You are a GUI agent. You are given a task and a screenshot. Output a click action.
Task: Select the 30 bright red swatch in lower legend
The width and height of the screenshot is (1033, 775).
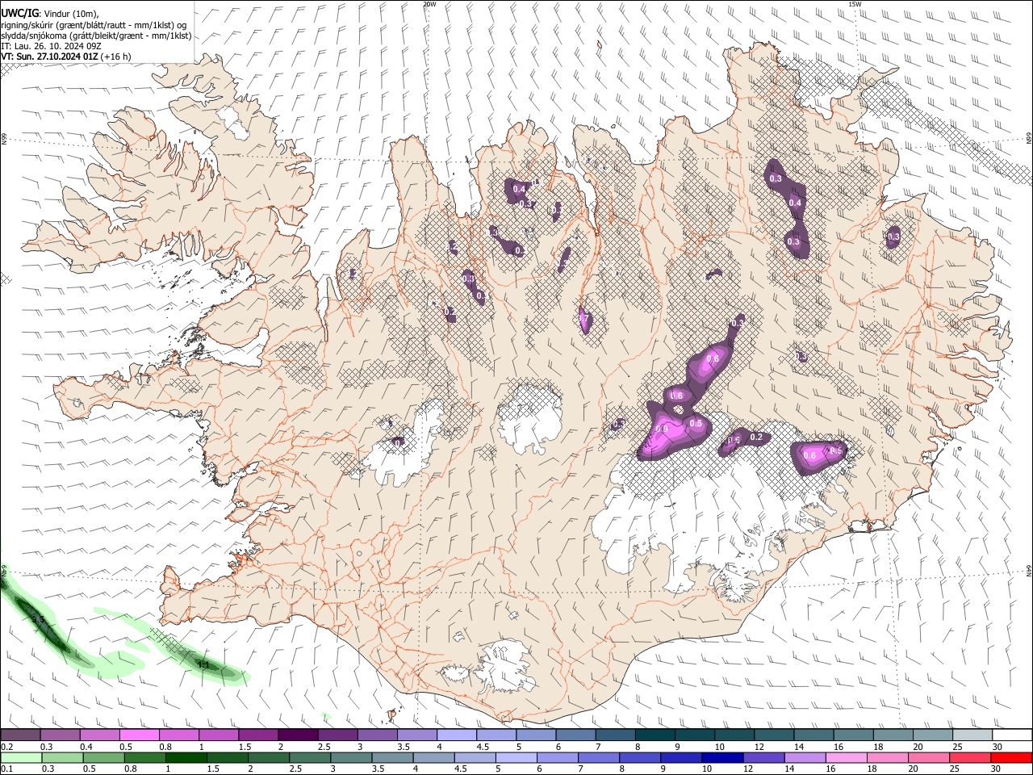click(x=1012, y=757)
